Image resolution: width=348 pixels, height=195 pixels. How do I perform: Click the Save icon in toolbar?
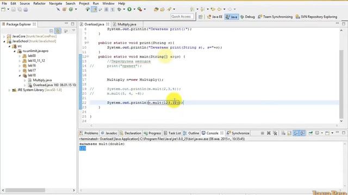pyautogui.click(x=14, y=9)
